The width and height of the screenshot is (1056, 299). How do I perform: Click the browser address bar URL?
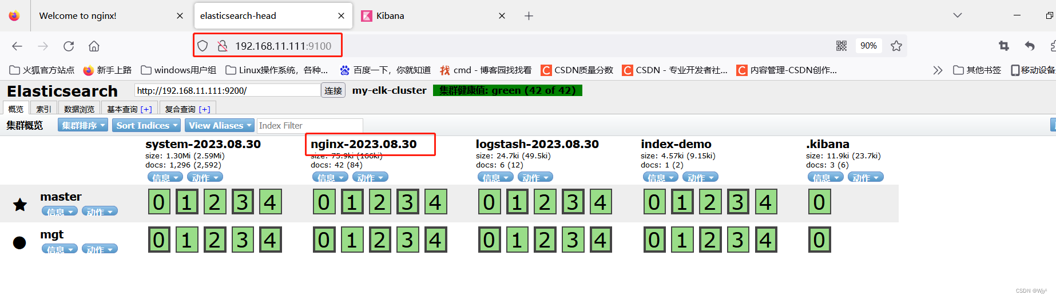coord(283,46)
